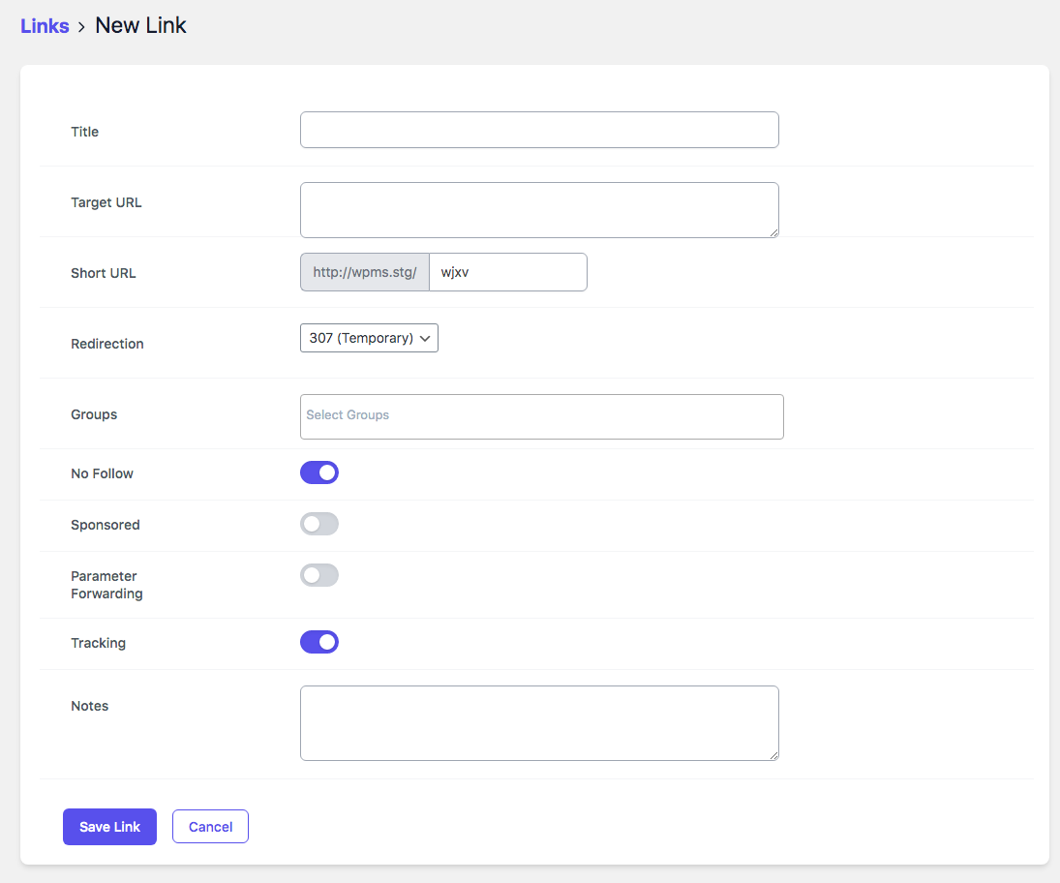This screenshot has height=883, width=1060.
Task: Cancel creating the new link
Action: [210, 827]
